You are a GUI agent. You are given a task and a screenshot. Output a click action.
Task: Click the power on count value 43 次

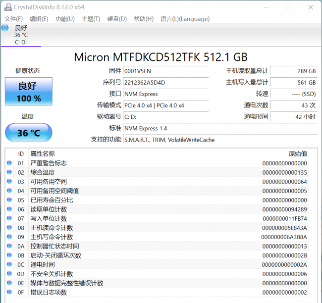coord(294,105)
